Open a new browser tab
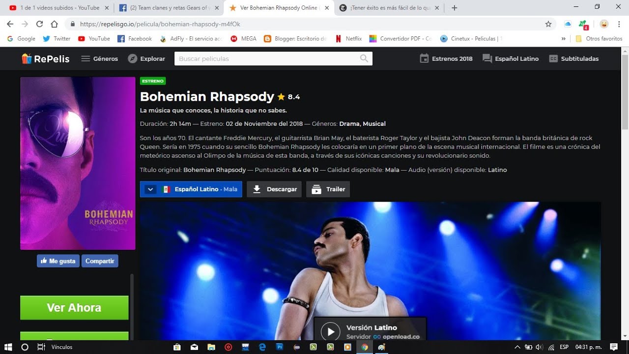The width and height of the screenshot is (629, 354). 455,8
